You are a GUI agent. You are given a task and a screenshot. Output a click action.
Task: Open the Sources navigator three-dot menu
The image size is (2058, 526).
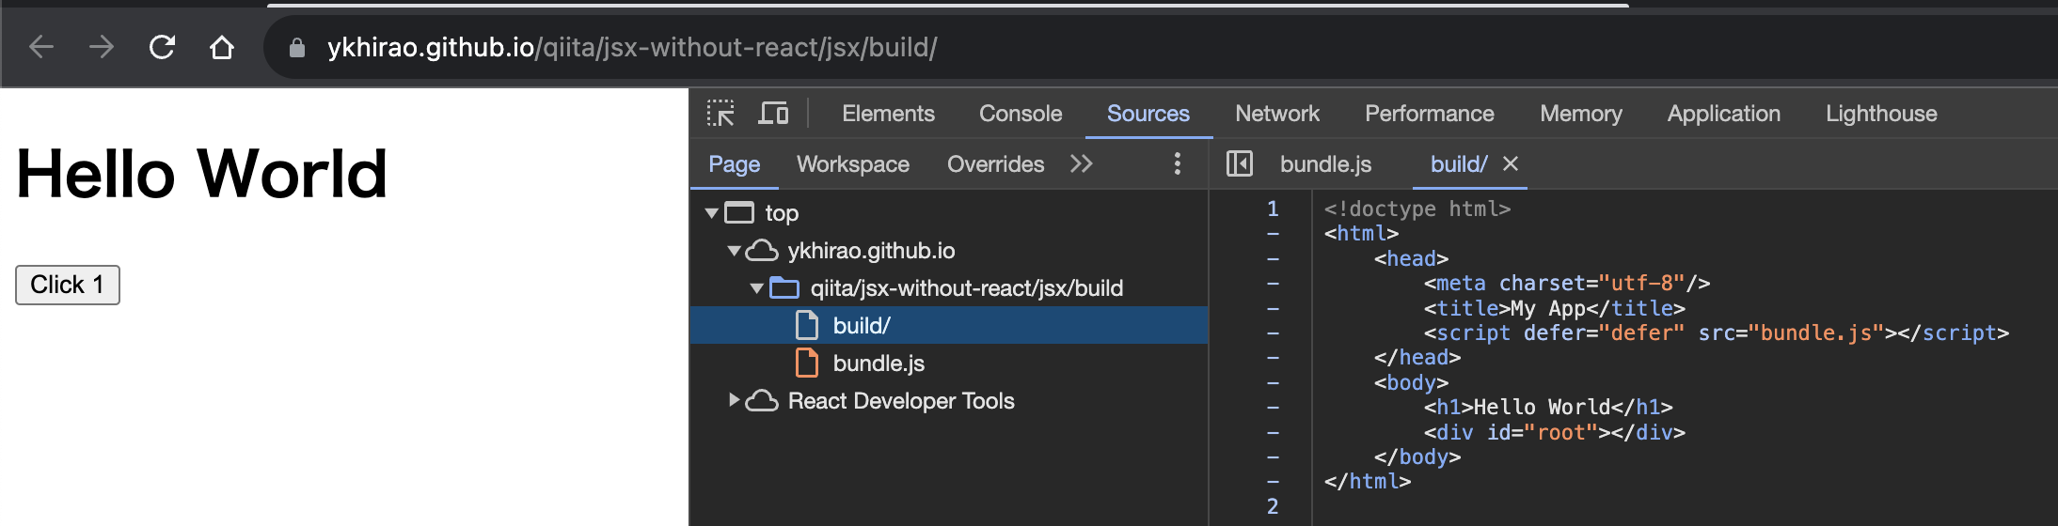(1177, 164)
